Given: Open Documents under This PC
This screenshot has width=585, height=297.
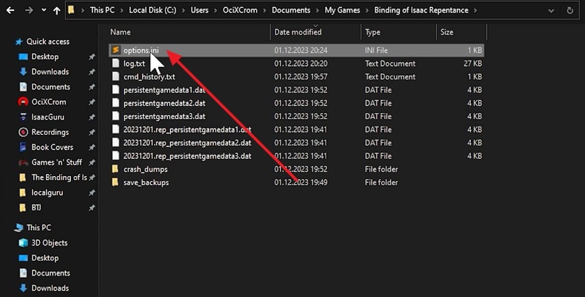Looking at the screenshot, I should pos(51,273).
